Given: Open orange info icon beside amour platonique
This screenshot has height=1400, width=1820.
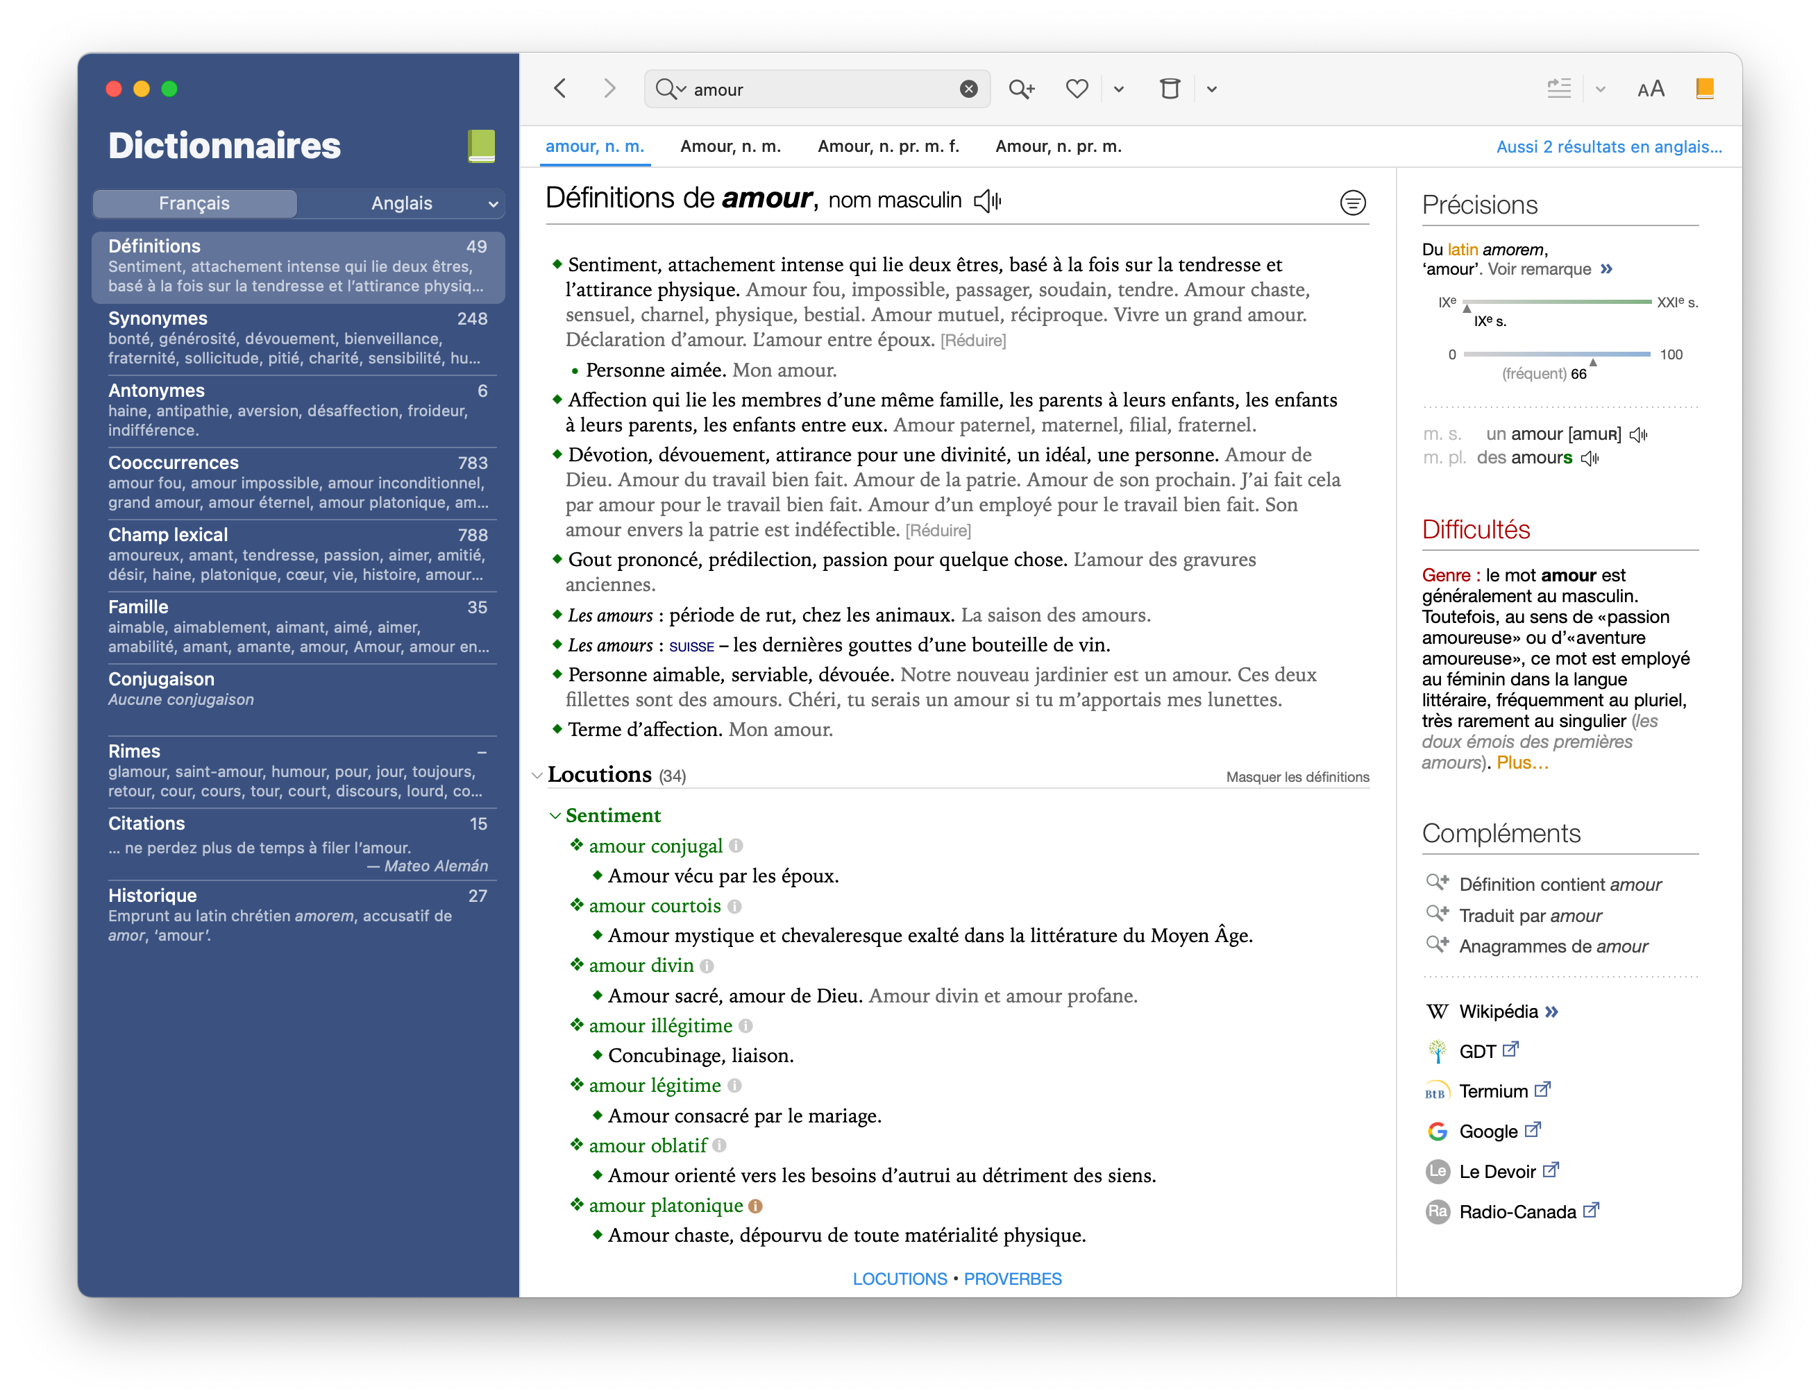Looking at the screenshot, I should [756, 1206].
